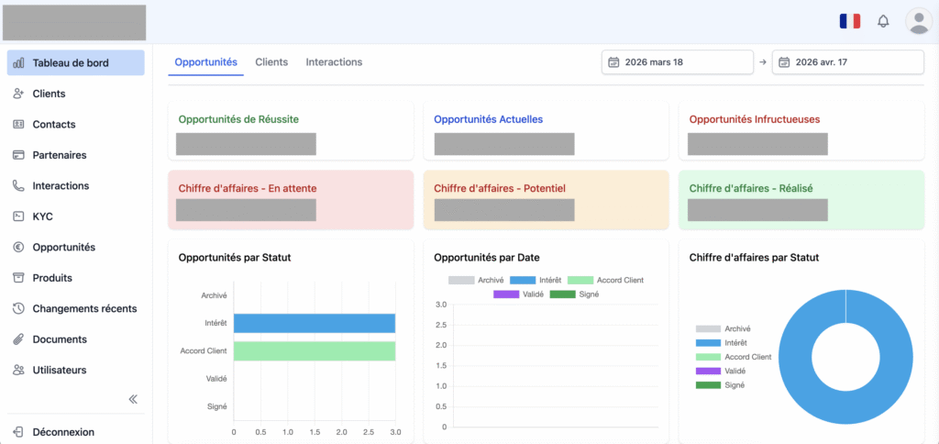Select the Opportunités tab
Screen dimensions: 939x444
tap(206, 62)
